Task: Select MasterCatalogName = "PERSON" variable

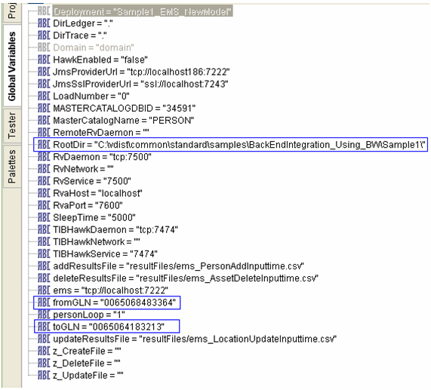Action: pyautogui.click(x=124, y=120)
